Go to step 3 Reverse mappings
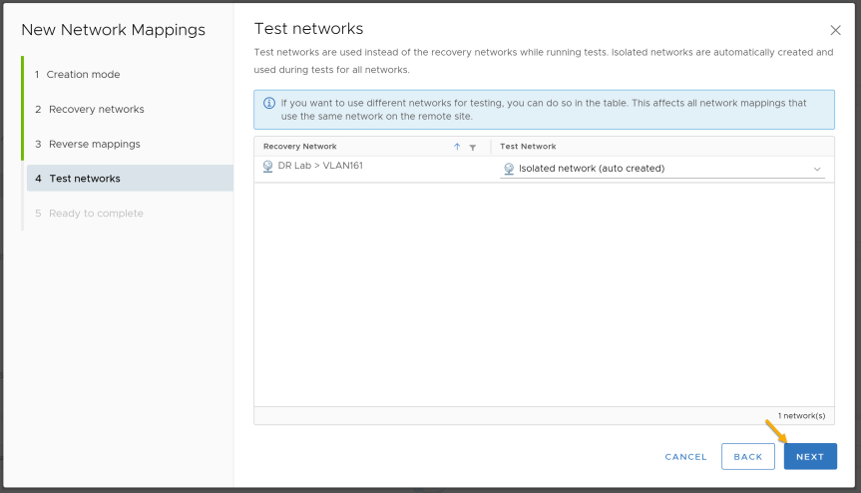 (88, 144)
